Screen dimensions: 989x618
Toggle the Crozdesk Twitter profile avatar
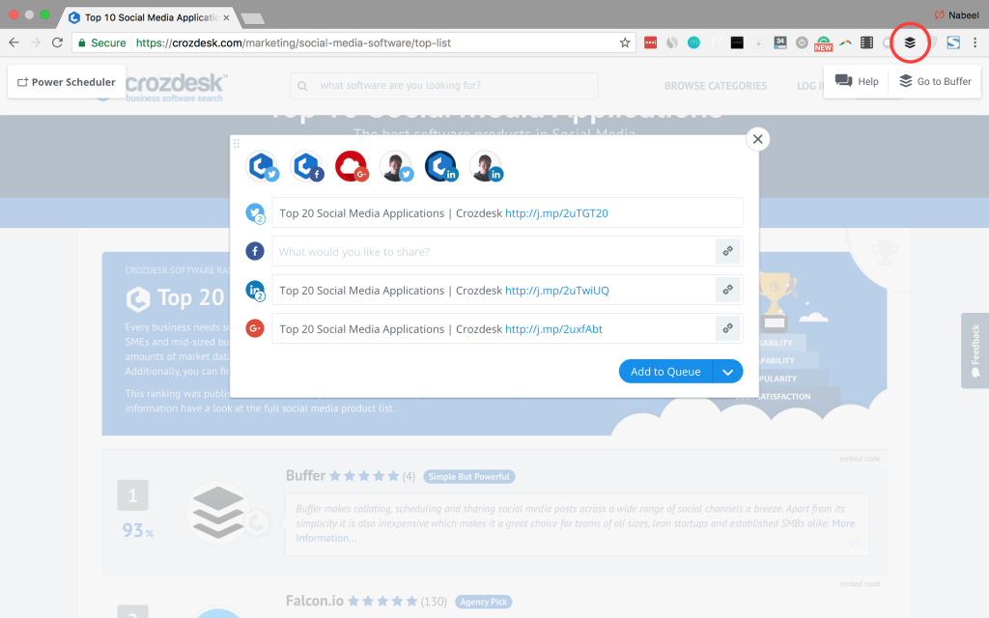(x=263, y=166)
